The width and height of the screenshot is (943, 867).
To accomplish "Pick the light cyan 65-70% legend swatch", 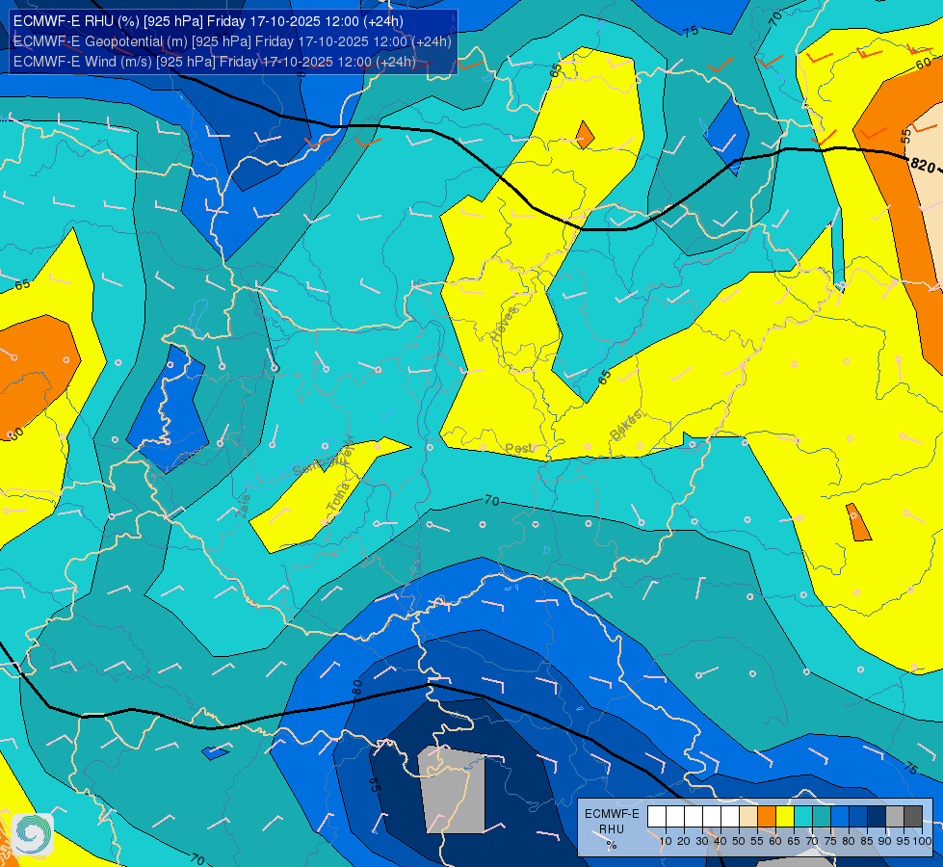I will pos(803,817).
